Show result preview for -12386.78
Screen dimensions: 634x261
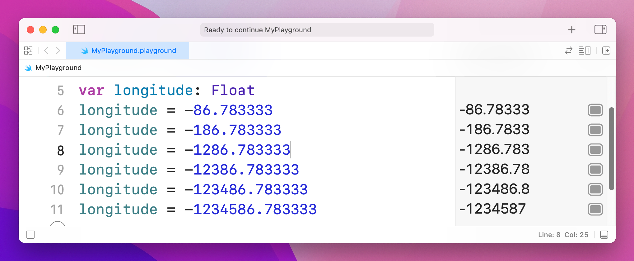[x=595, y=170]
